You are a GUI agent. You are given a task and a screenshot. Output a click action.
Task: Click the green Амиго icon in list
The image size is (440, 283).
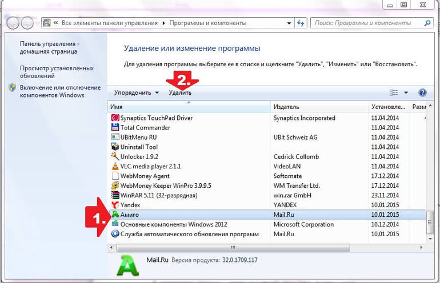pyautogui.click(x=115, y=215)
